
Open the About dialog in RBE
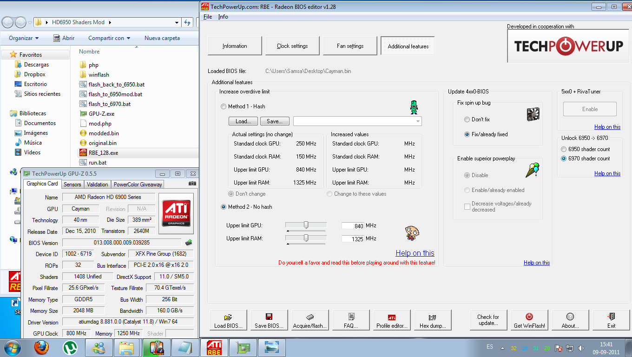570,320
